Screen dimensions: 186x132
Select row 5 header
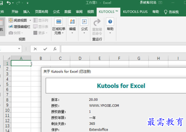pyautogui.click(x=7, y=84)
